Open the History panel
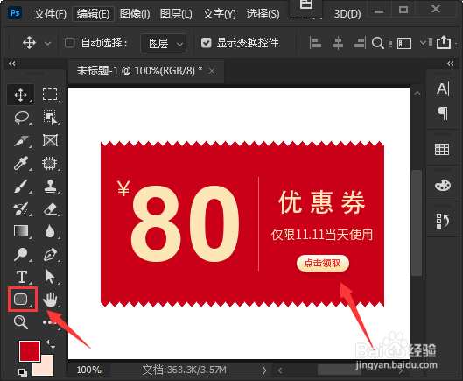 [442, 221]
